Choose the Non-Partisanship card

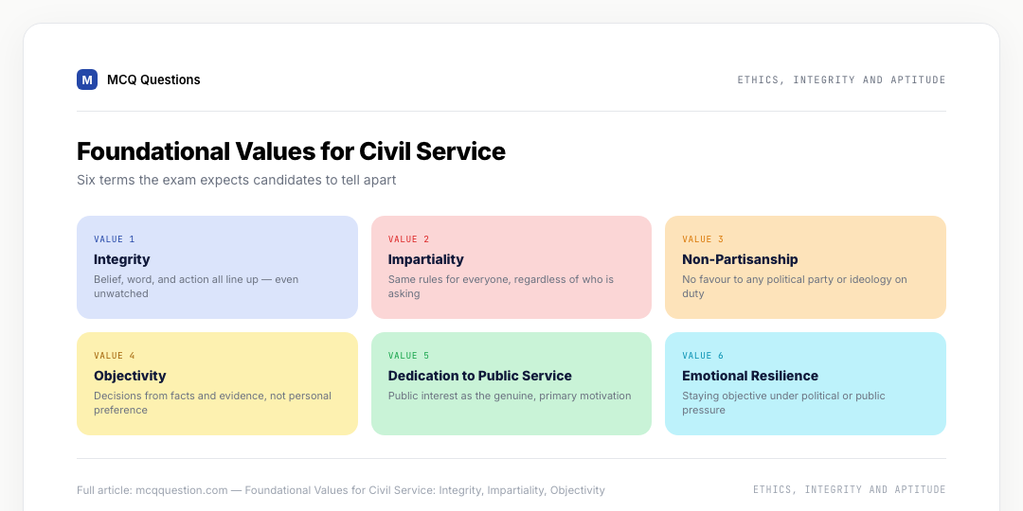click(805, 267)
